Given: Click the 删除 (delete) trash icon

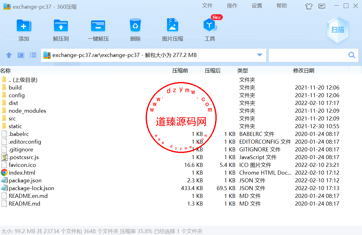Looking at the screenshot, I should coord(135,25).
